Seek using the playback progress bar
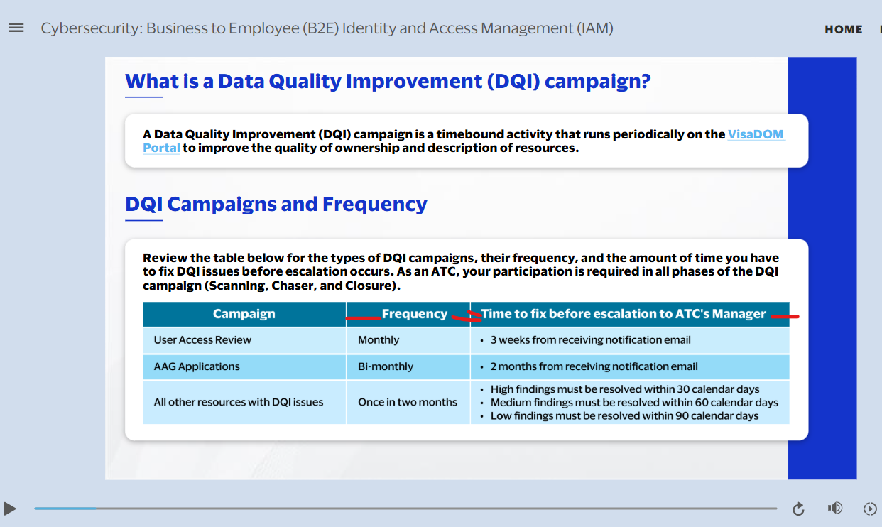 tap(405, 509)
